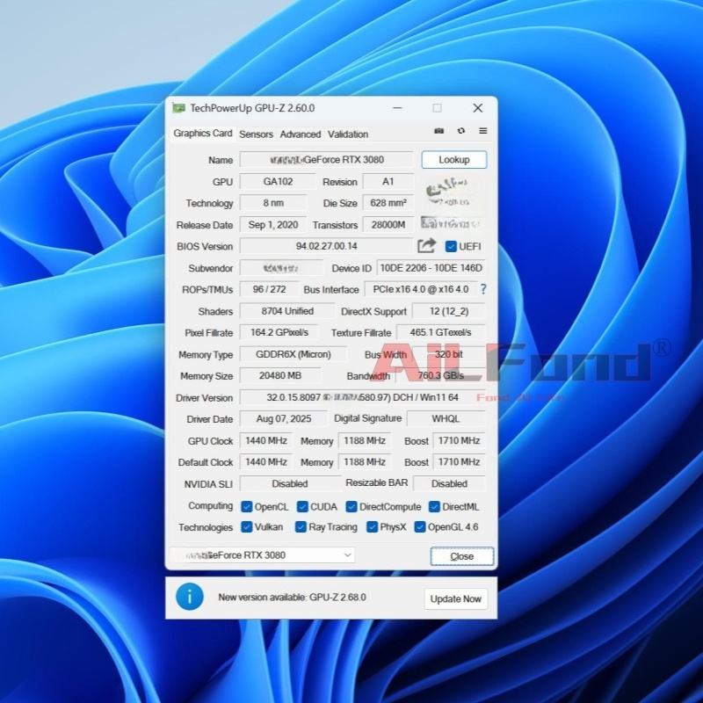Switch to the Sensors tab
The image size is (703, 703).
256,134
